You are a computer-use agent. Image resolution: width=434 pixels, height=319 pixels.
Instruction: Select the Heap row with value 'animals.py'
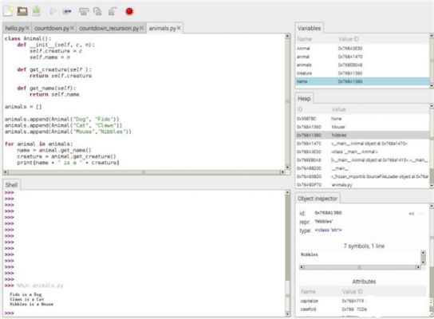click(x=362, y=185)
